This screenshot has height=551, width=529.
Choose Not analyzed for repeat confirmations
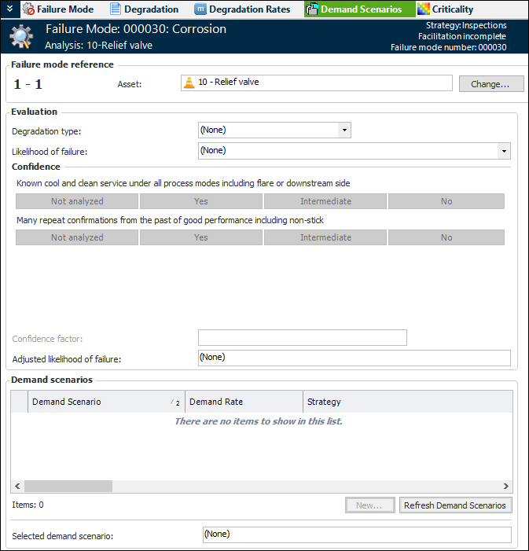tap(77, 237)
